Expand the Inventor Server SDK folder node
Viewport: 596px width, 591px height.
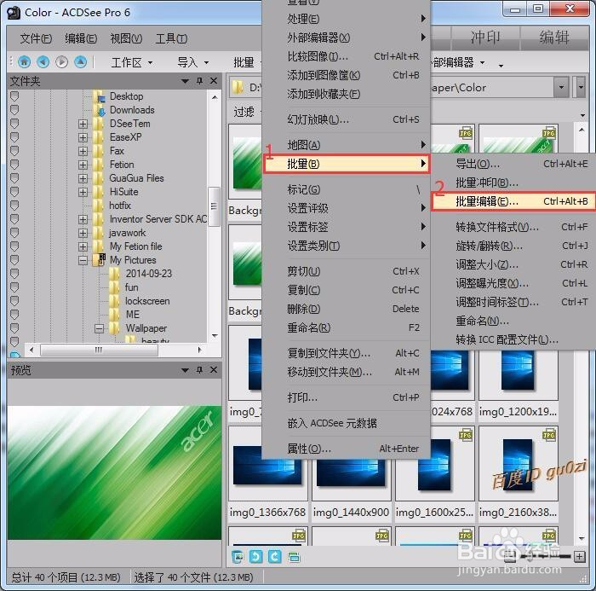(x=83, y=219)
